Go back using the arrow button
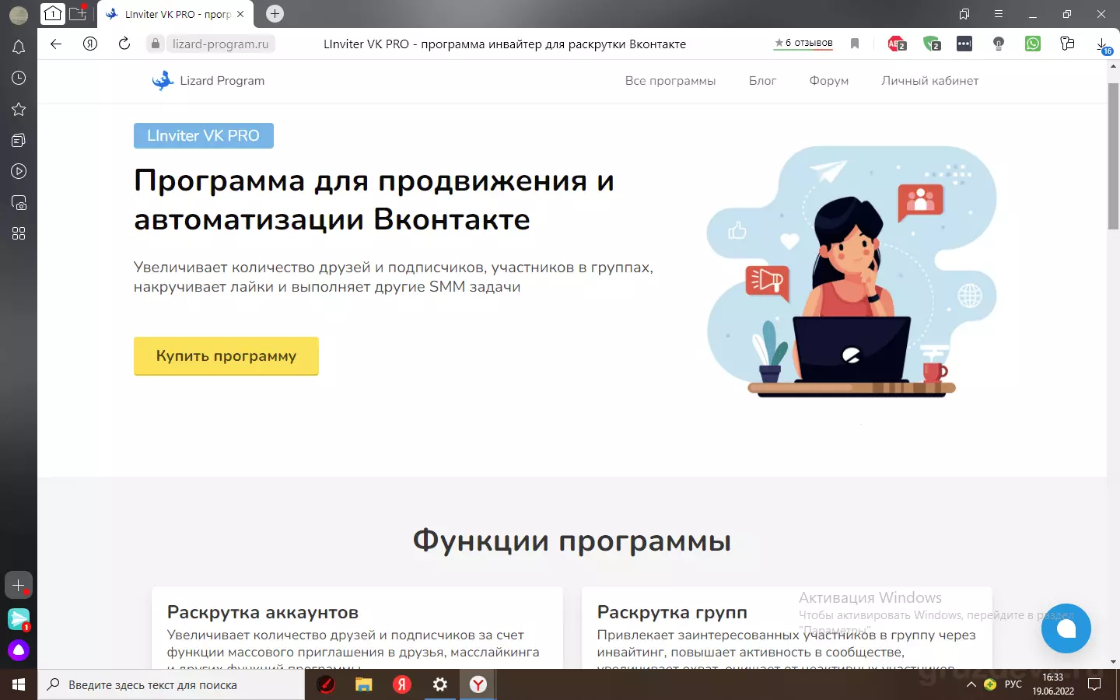1120x700 pixels. pos(56,44)
